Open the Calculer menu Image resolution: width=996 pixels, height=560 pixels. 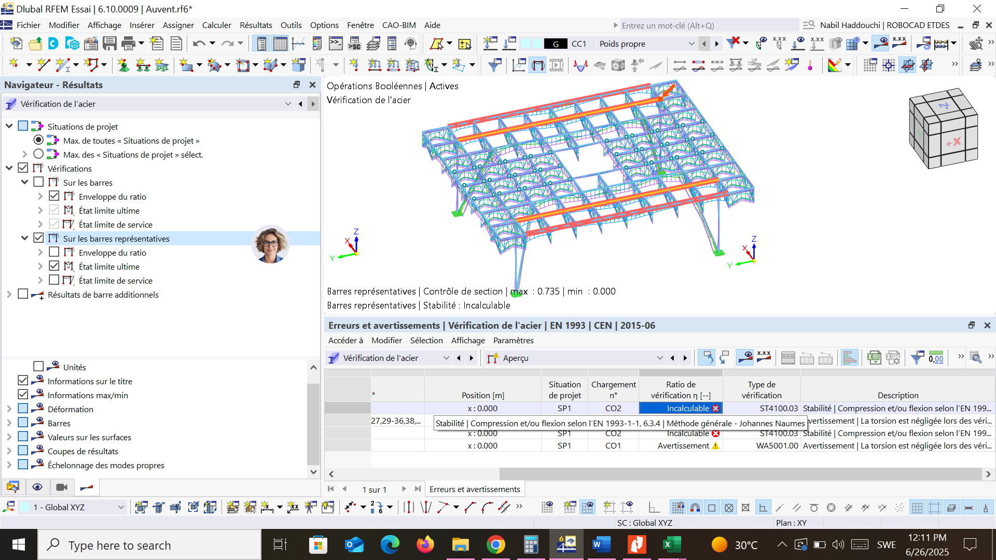coord(216,25)
